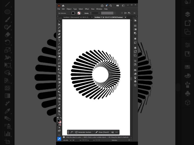Click the Home icon
This screenshot has height=145, width=194.
[63, 6]
